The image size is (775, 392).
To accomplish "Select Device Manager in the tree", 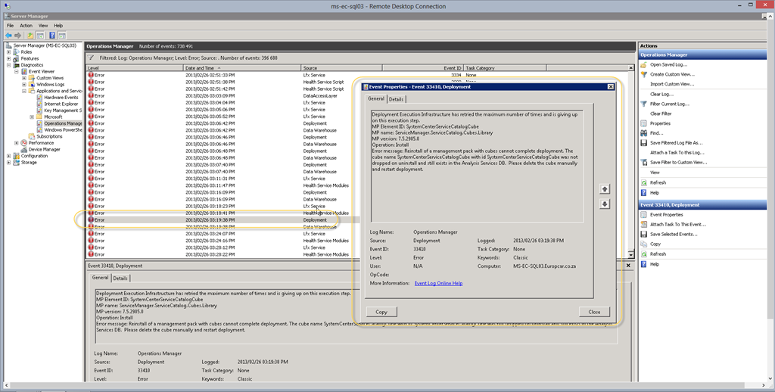I will click(x=44, y=149).
